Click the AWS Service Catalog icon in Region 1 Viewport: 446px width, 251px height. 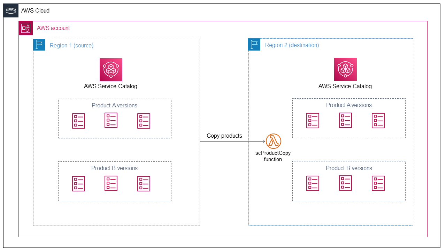click(110, 69)
